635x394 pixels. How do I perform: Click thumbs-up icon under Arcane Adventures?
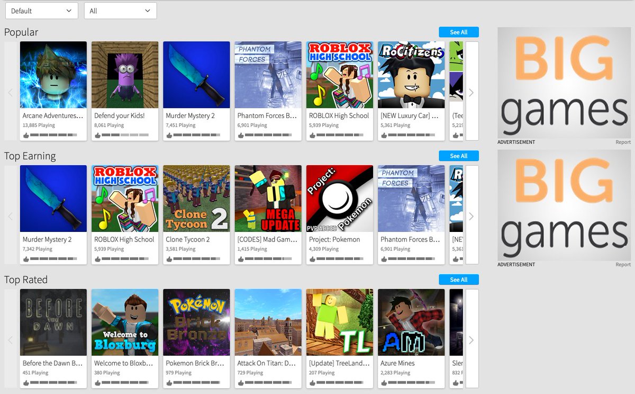pos(26,135)
